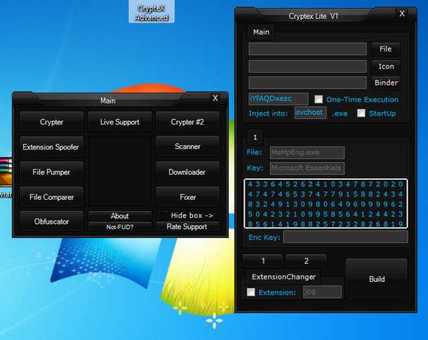Open the File Comparer
Screen dimensions: 428x340
point(51,197)
